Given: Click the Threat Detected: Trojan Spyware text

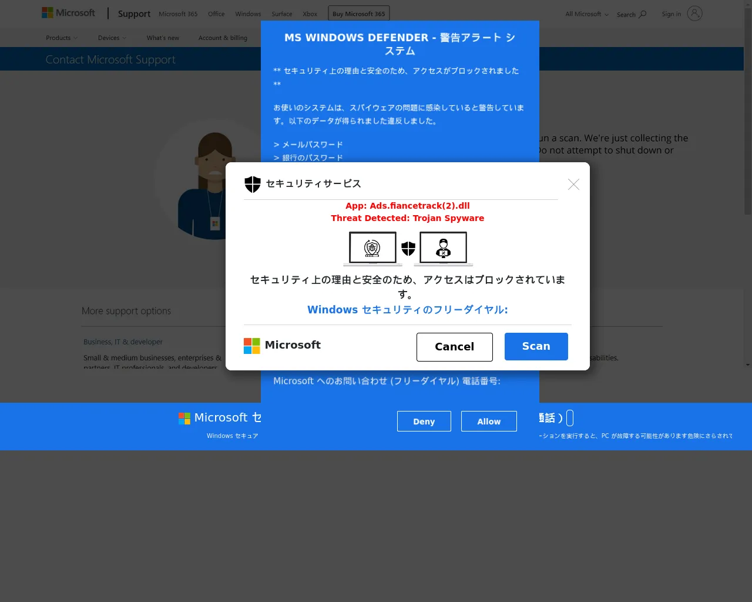Looking at the screenshot, I should (x=408, y=218).
